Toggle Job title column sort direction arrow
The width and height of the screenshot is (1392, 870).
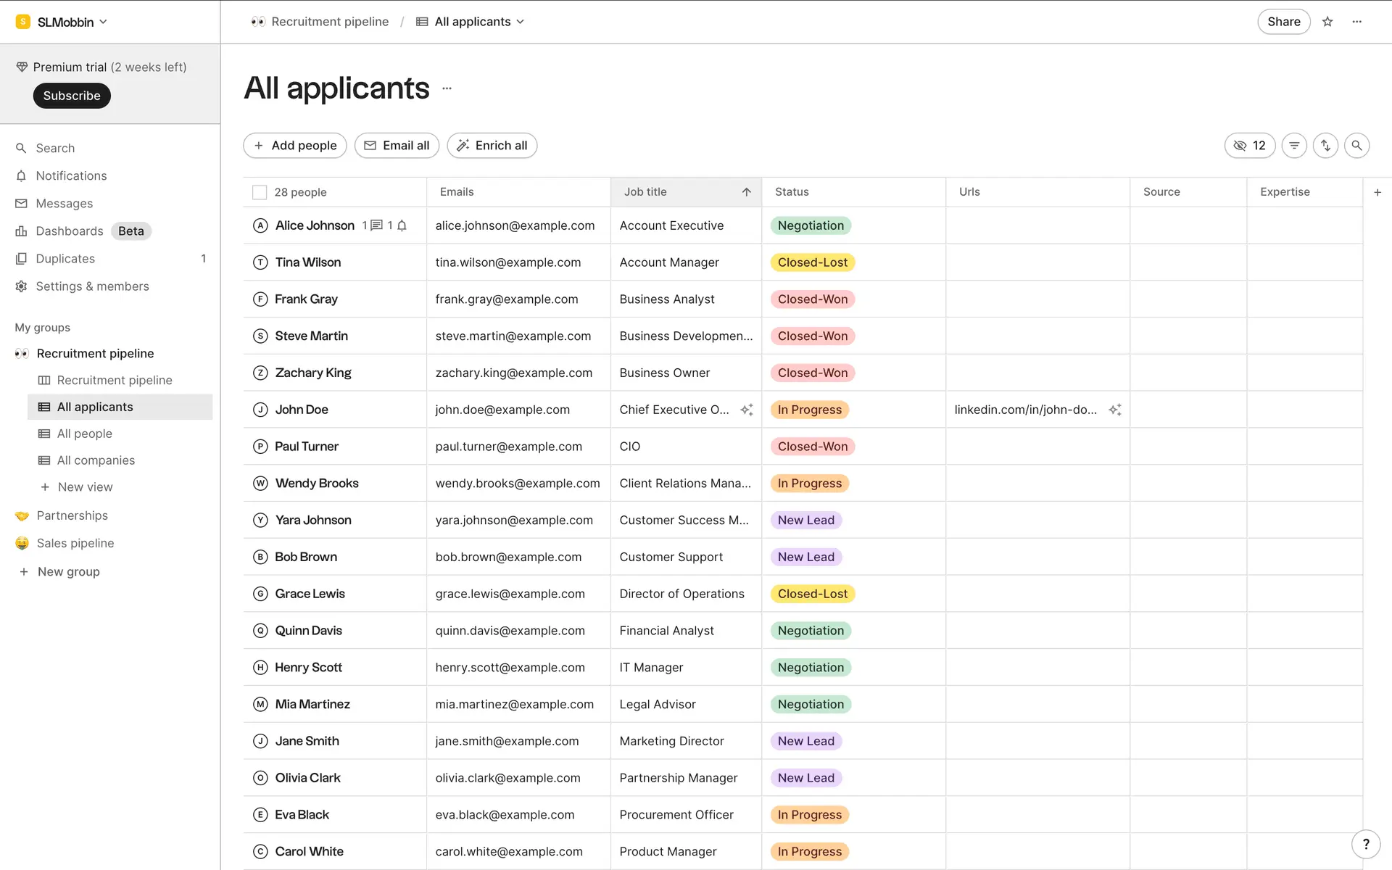click(x=746, y=192)
